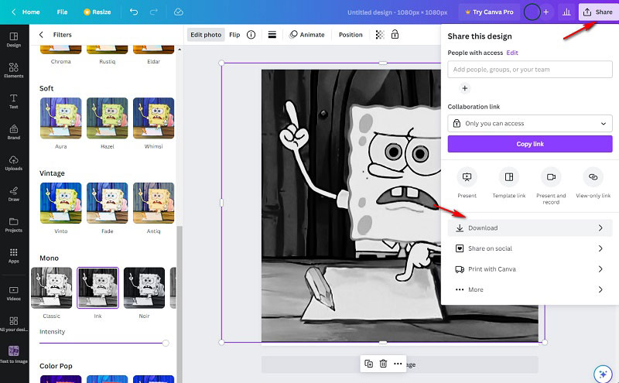The image size is (619, 383).
Task: Click Edit photo in the toolbar
Action: 206,35
